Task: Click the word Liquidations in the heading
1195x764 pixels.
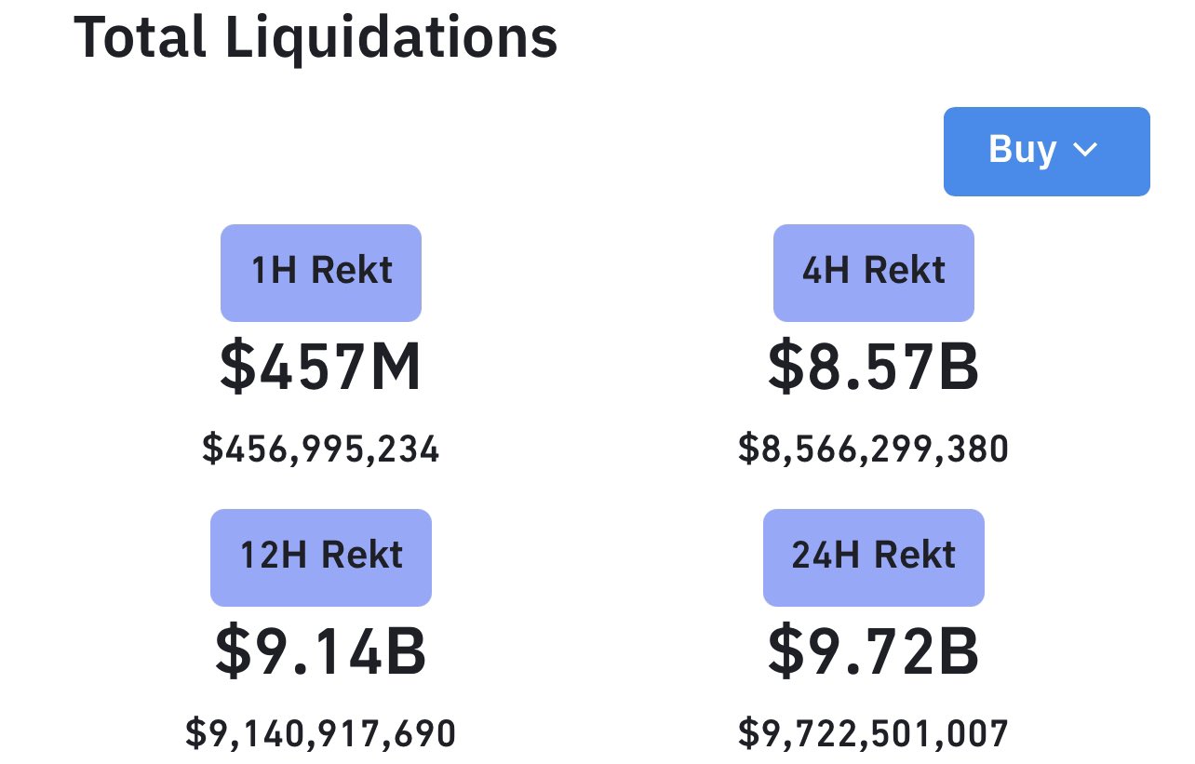Action: click(389, 39)
